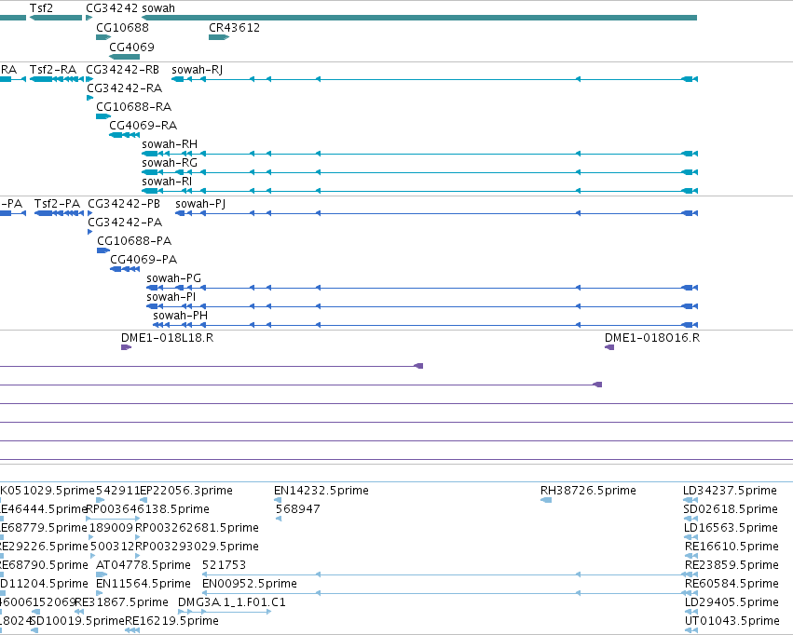The width and height of the screenshot is (793, 635).
Task: Select the sowah-PI protein label
Action: pyautogui.click(x=171, y=297)
